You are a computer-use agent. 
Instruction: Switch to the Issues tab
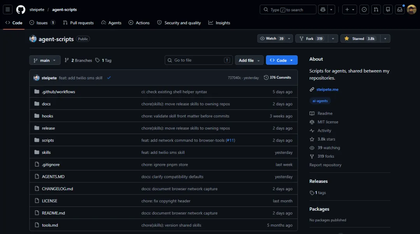click(x=42, y=23)
